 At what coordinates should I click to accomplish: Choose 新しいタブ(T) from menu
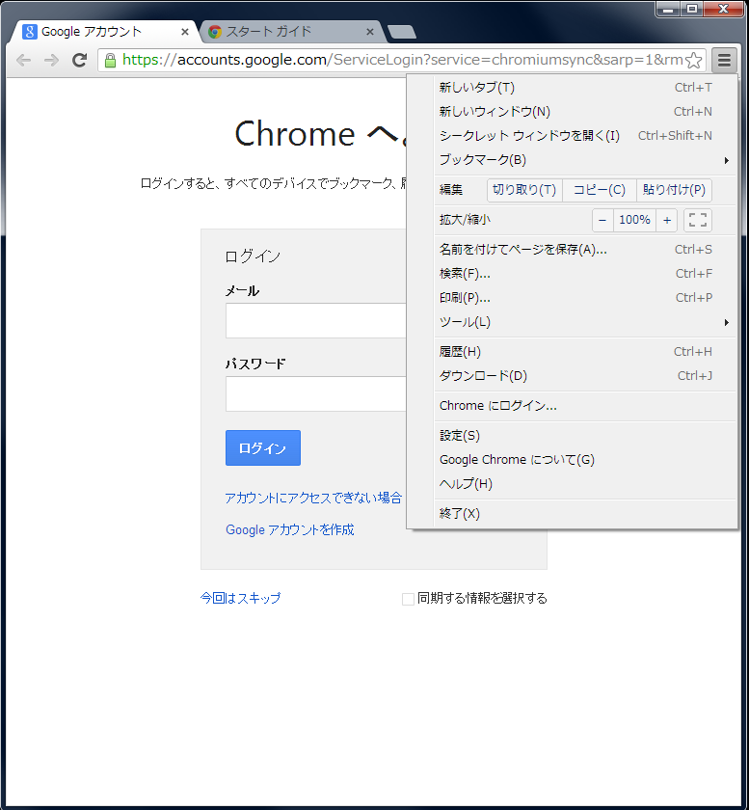pos(572,88)
